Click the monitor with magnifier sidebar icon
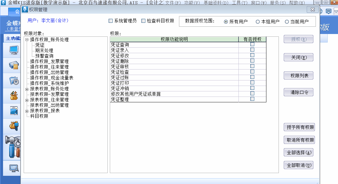Screen dimensions: 338x184 click(x=13, y=168)
